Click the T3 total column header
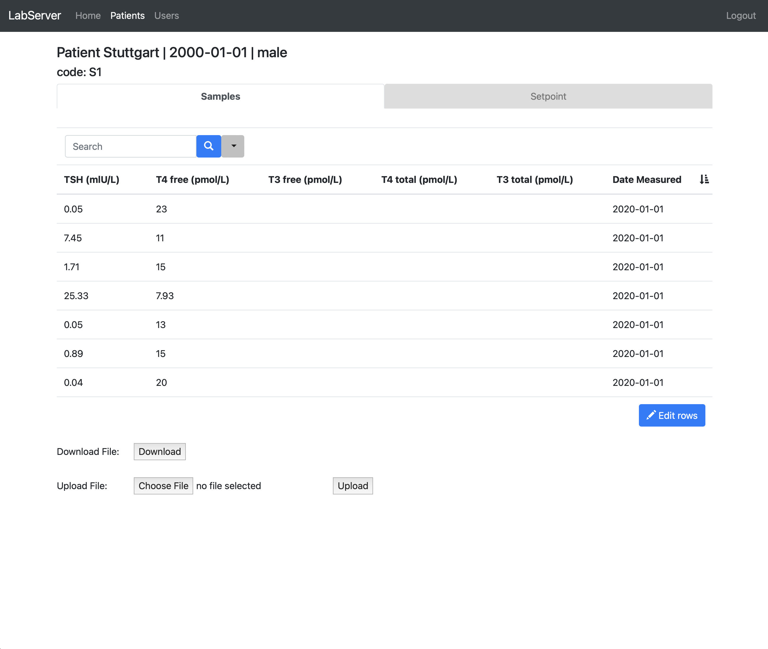 click(x=534, y=180)
